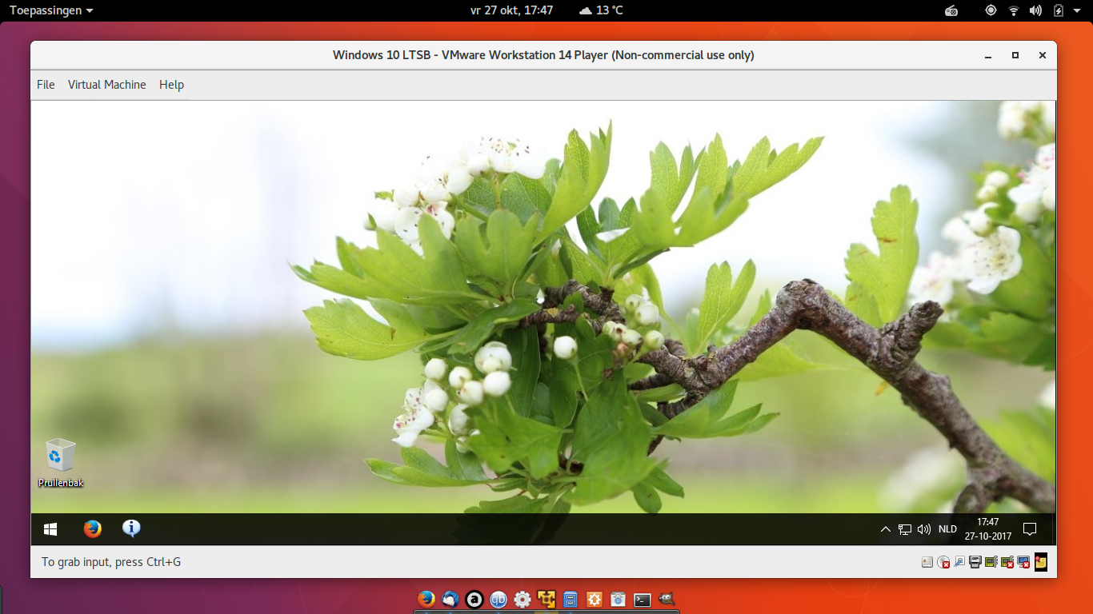The width and height of the screenshot is (1093, 614).
Task: Select the VMware Player icon in dock
Action: pos(546,599)
